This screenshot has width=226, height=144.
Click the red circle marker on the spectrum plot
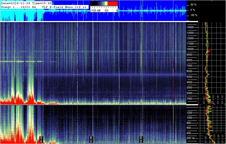[x=210, y=50]
